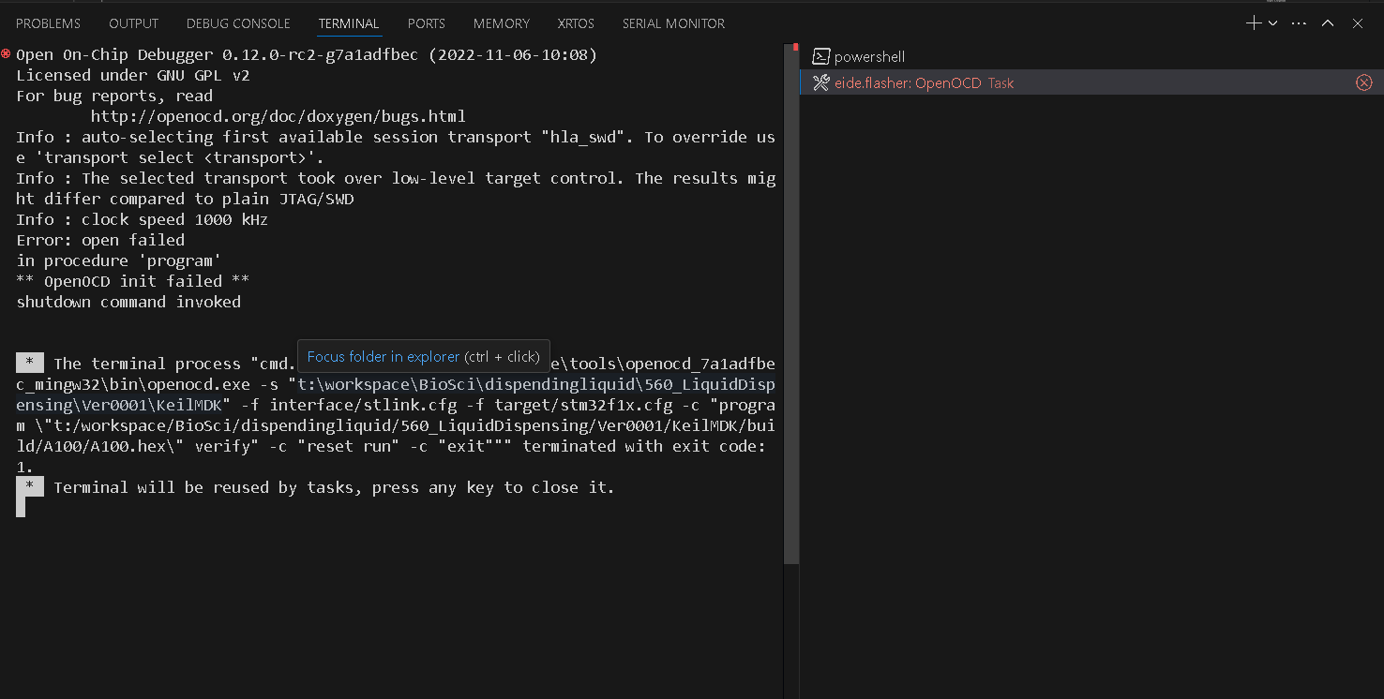Click the 'Terminal will be reused by tasks' message
The width and height of the screenshot is (1384, 699).
coord(334,487)
